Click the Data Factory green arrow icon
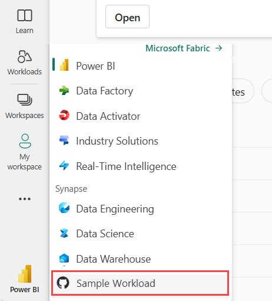 click(x=64, y=91)
